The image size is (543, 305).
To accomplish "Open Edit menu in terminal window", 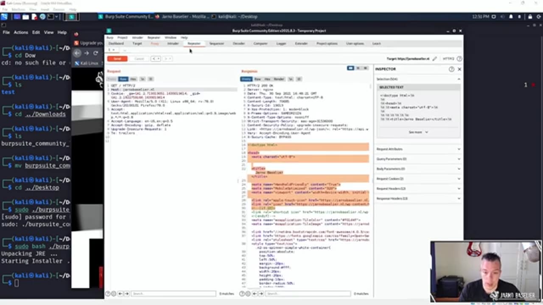I will (x=36, y=32).
